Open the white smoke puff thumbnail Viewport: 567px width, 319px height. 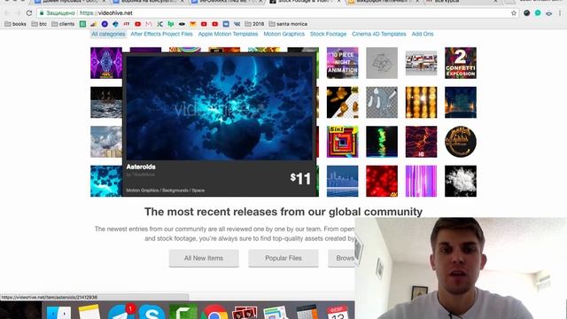coord(461,181)
